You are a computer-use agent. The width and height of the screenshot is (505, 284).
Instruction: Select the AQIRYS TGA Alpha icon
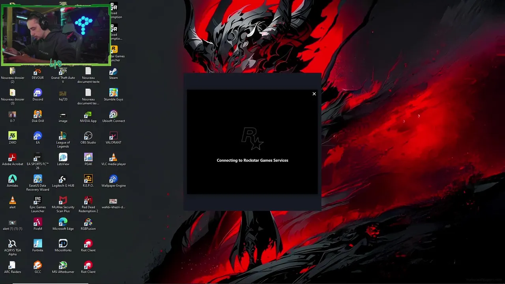pos(12,248)
